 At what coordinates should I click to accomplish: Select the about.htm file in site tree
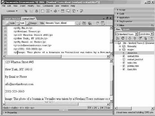click(x=132, y=53)
